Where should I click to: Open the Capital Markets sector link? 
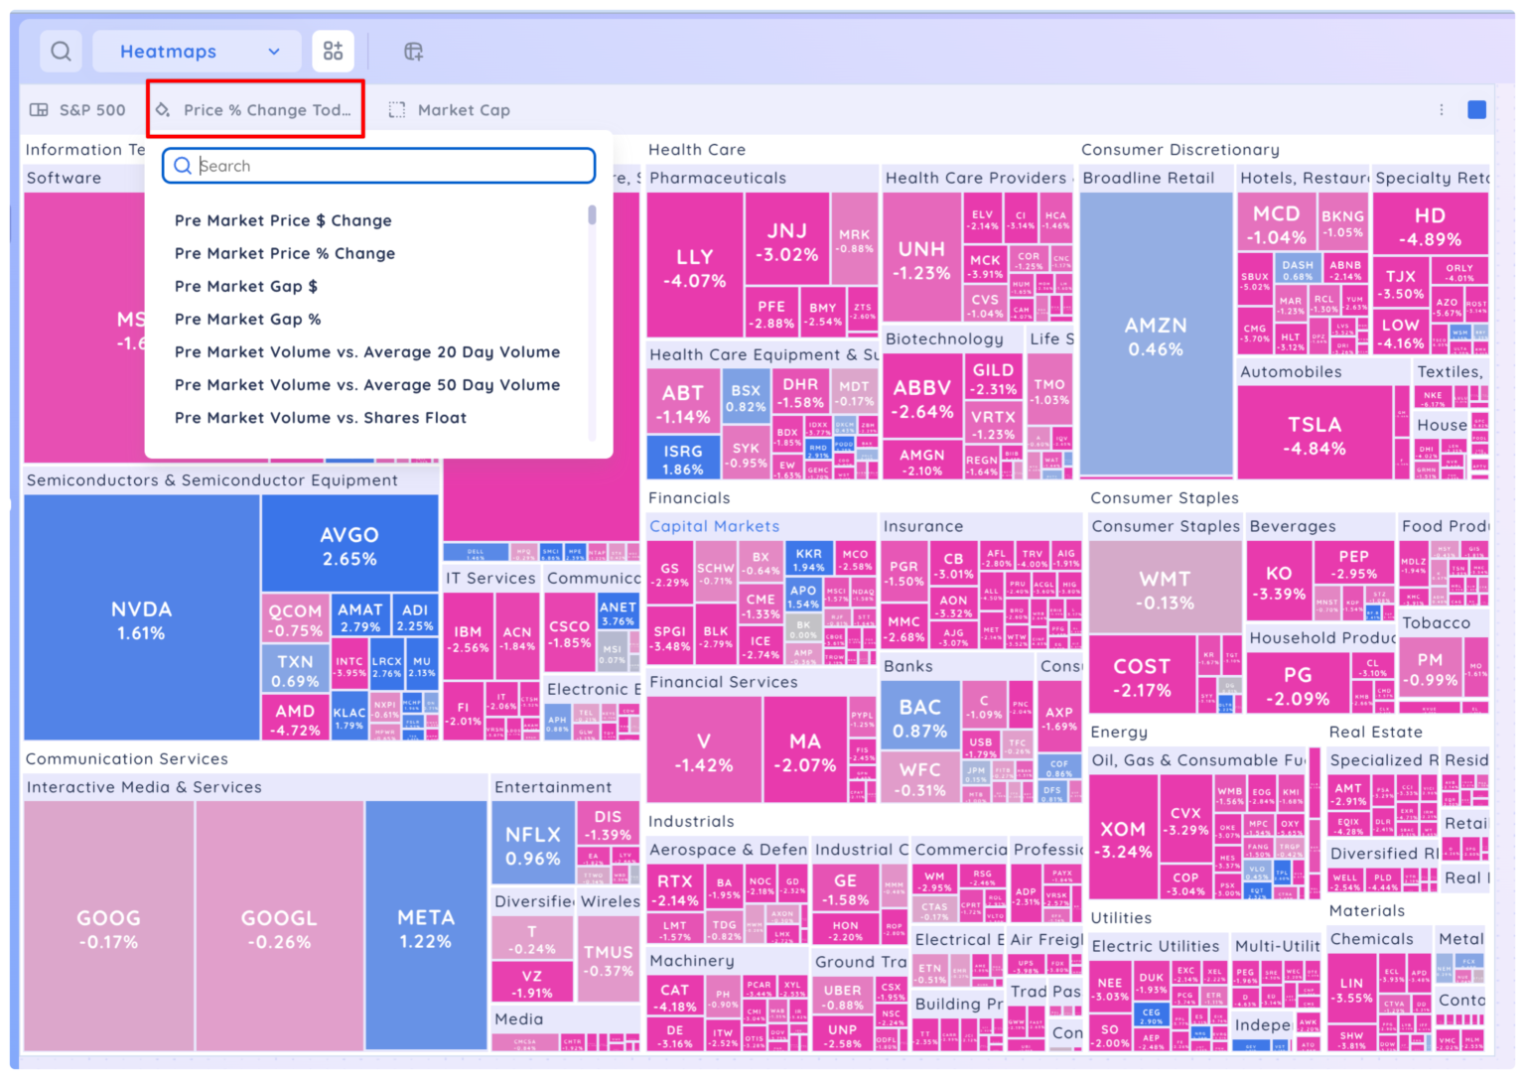[x=715, y=525]
